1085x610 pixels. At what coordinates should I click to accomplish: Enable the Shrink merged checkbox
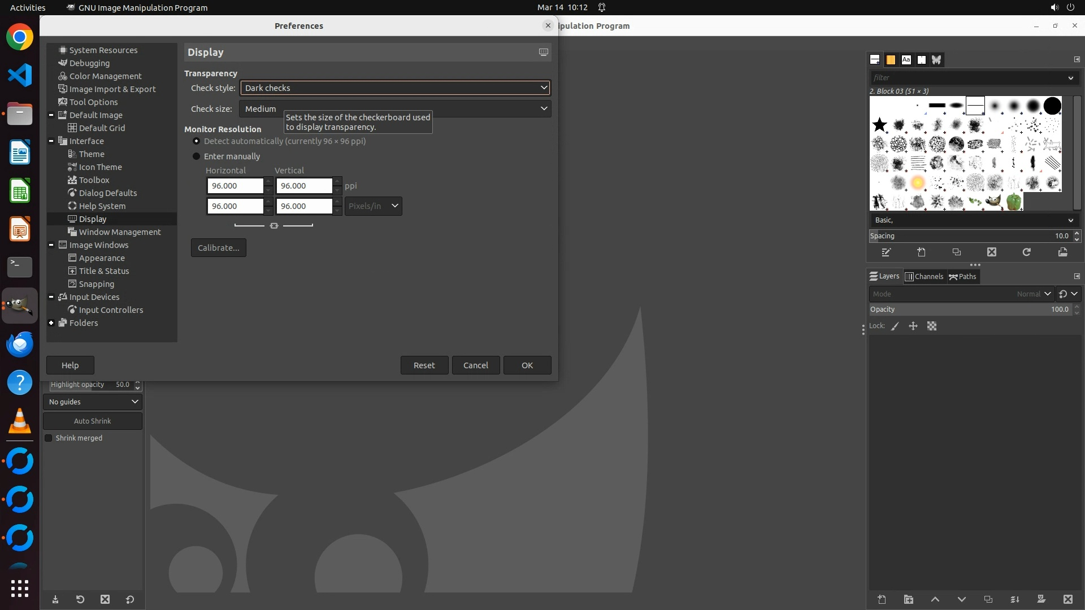pyautogui.click(x=49, y=438)
